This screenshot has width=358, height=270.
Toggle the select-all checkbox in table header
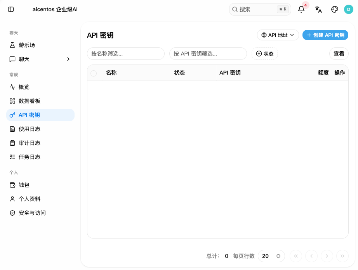click(x=94, y=73)
